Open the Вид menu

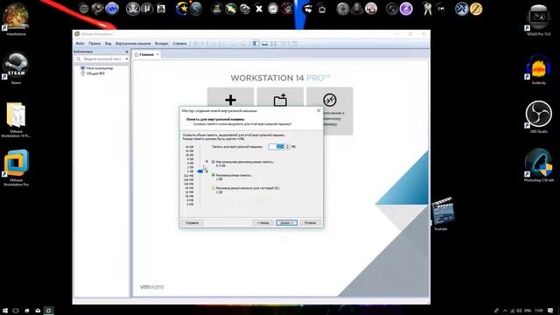108,44
